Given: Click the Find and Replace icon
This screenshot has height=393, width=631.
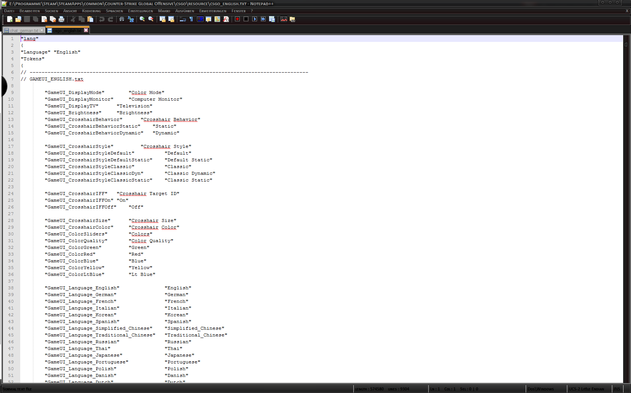Looking at the screenshot, I should coord(130,19).
